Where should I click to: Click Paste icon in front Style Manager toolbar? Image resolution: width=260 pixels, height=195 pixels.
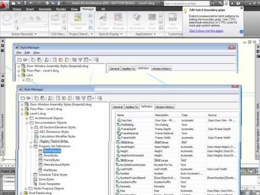(43, 98)
